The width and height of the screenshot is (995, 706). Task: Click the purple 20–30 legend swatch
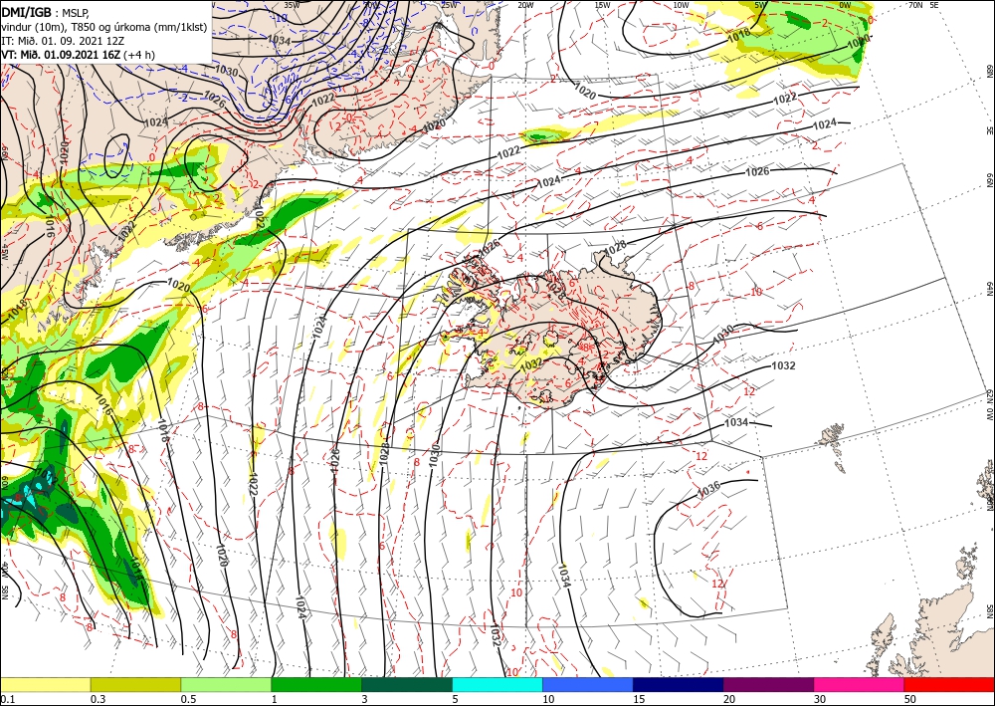point(768,684)
